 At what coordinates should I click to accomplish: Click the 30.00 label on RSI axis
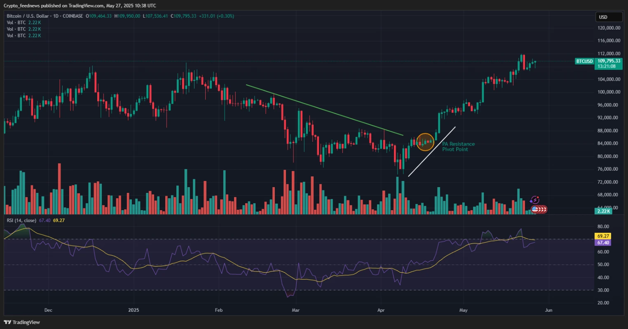[603, 290]
